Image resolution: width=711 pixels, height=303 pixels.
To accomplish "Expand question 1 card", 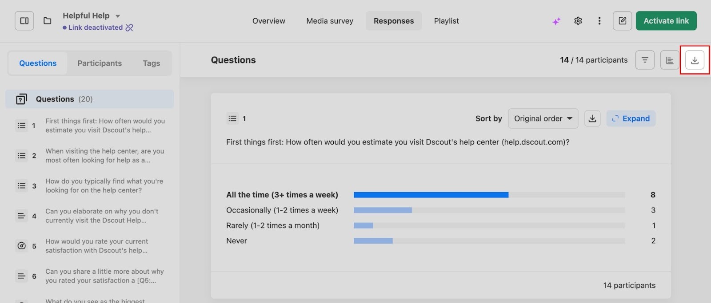I will pos(631,118).
